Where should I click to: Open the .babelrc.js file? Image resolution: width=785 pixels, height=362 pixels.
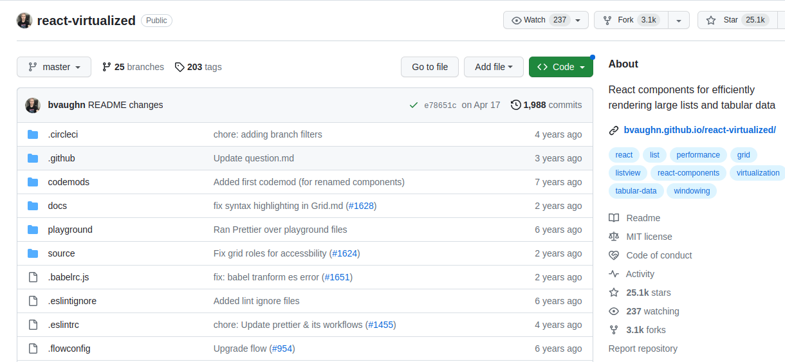pyautogui.click(x=68, y=277)
